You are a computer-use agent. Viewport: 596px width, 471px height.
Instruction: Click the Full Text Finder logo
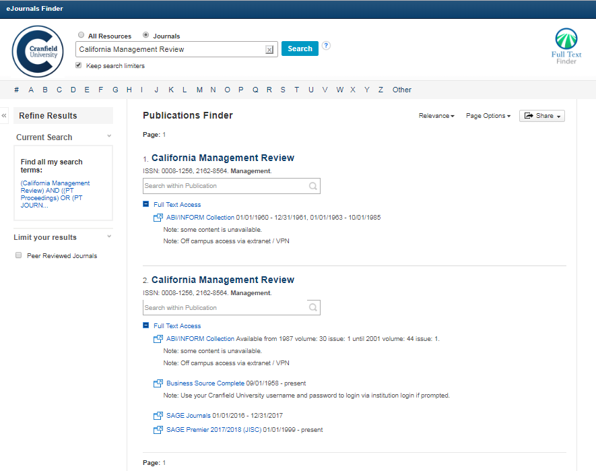566,47
